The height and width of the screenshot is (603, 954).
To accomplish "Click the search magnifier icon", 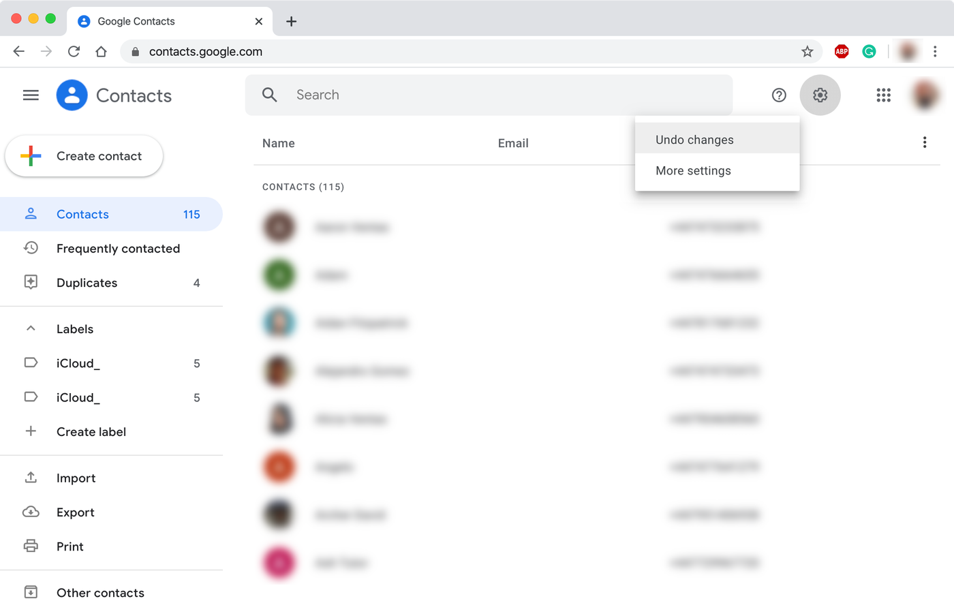I will tap(269, 95).
